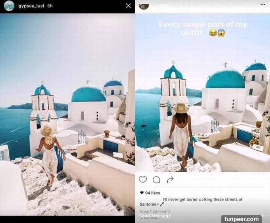
Task: Open gypsea_lust profile avatar
Action: pyautogui.click(x=9, y=6)
